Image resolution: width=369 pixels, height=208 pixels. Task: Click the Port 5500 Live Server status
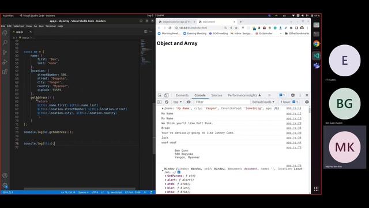point(133,192)
